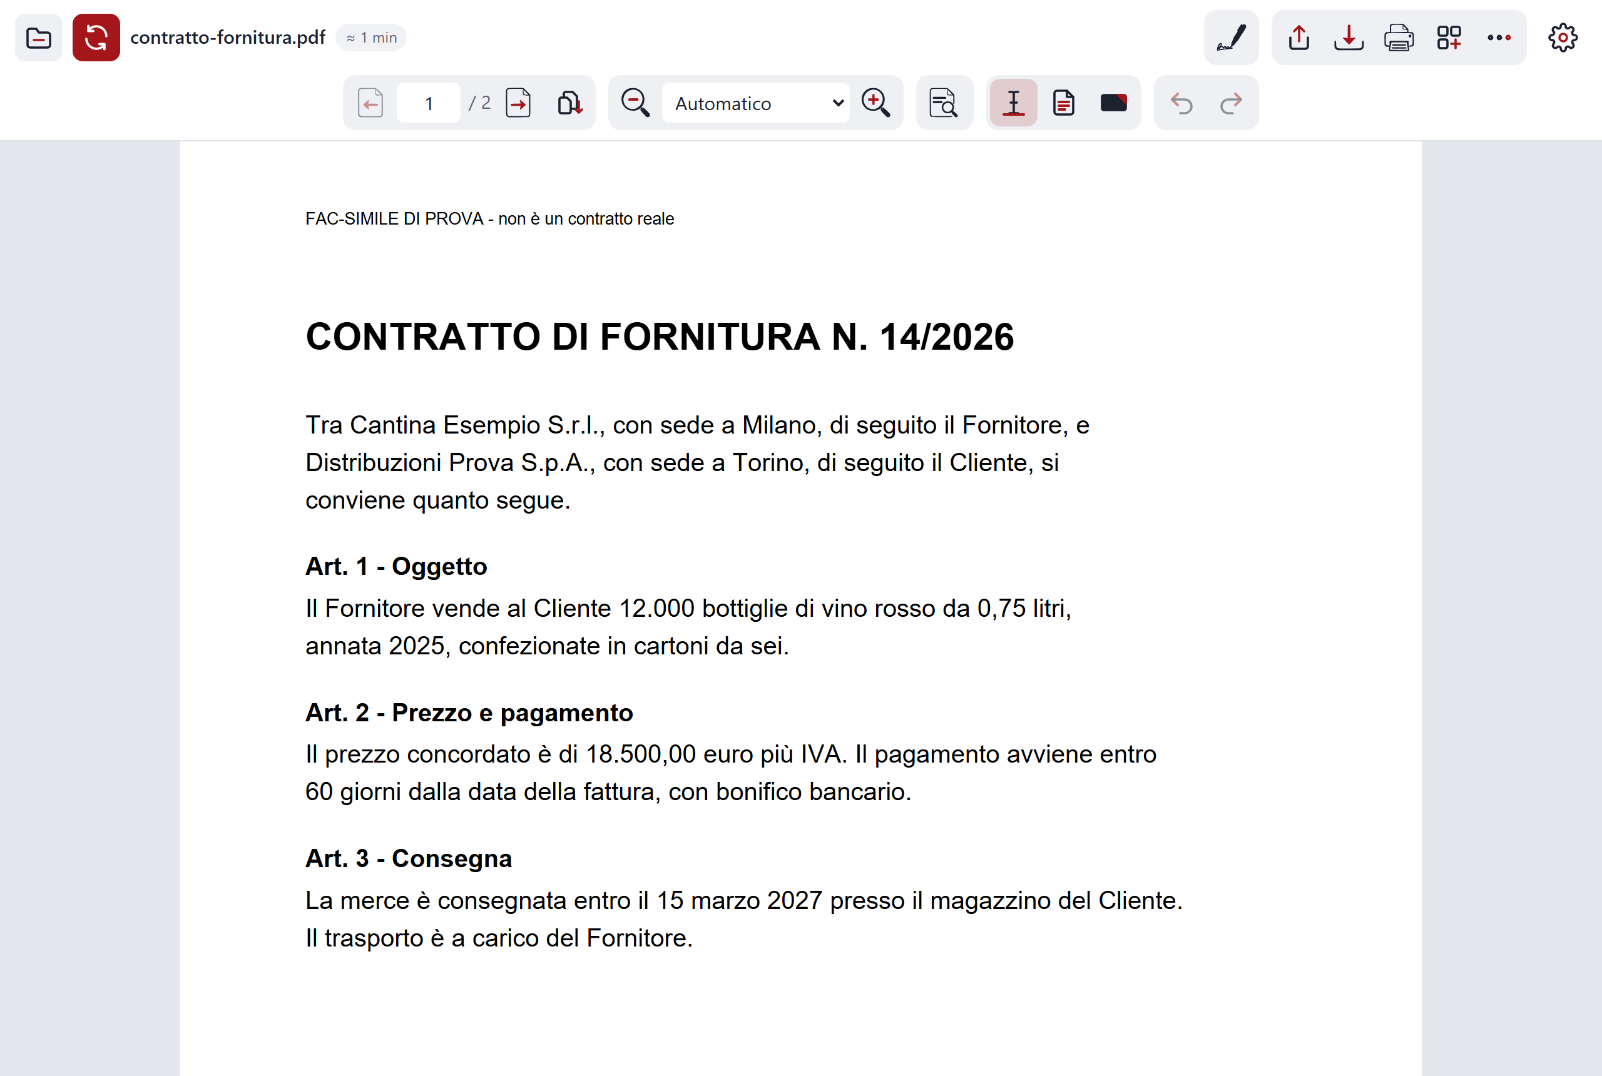The height and width of the screenshot is (1076, 1602).
Task: Toggle the highlight text page tool
Action: tap(1063, 103)
